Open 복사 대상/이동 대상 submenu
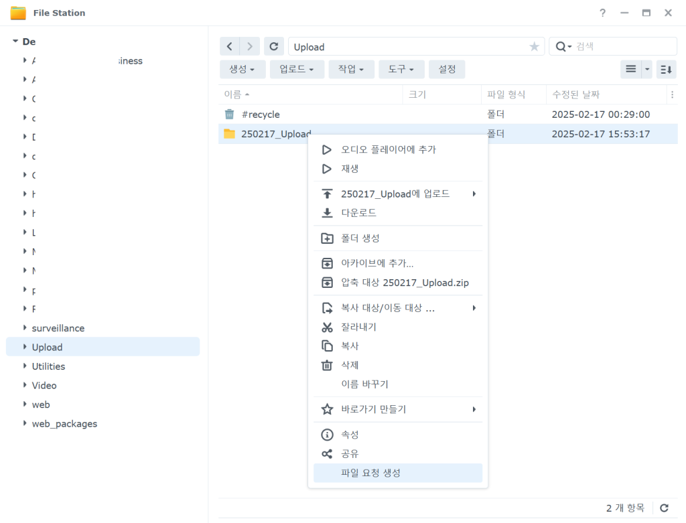686x523 pixels. tap(398, 308)
